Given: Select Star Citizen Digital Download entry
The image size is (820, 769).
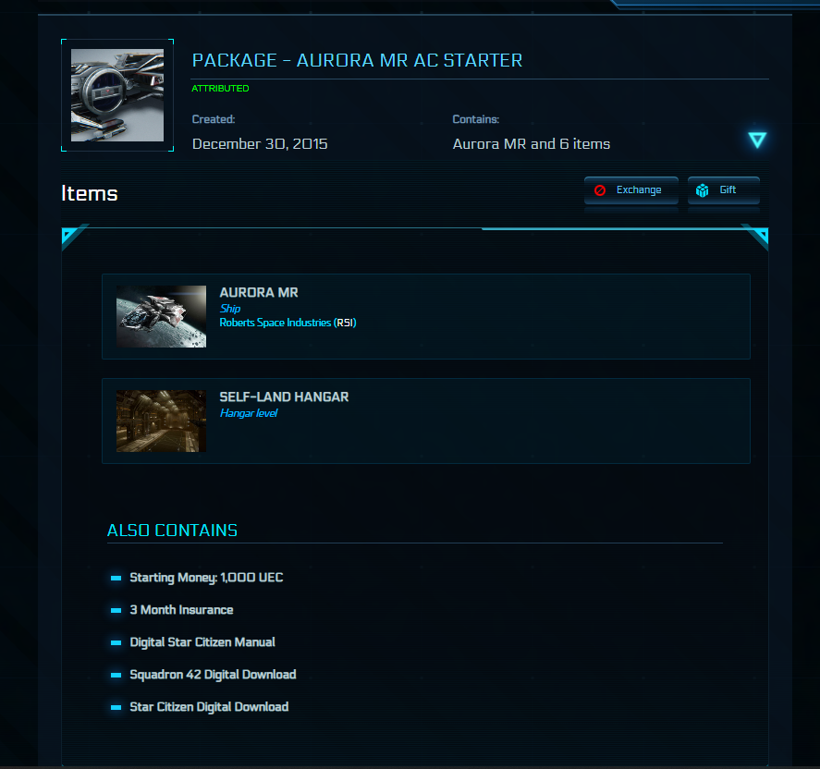Looking at the screenshot, I should coord(209,707).
